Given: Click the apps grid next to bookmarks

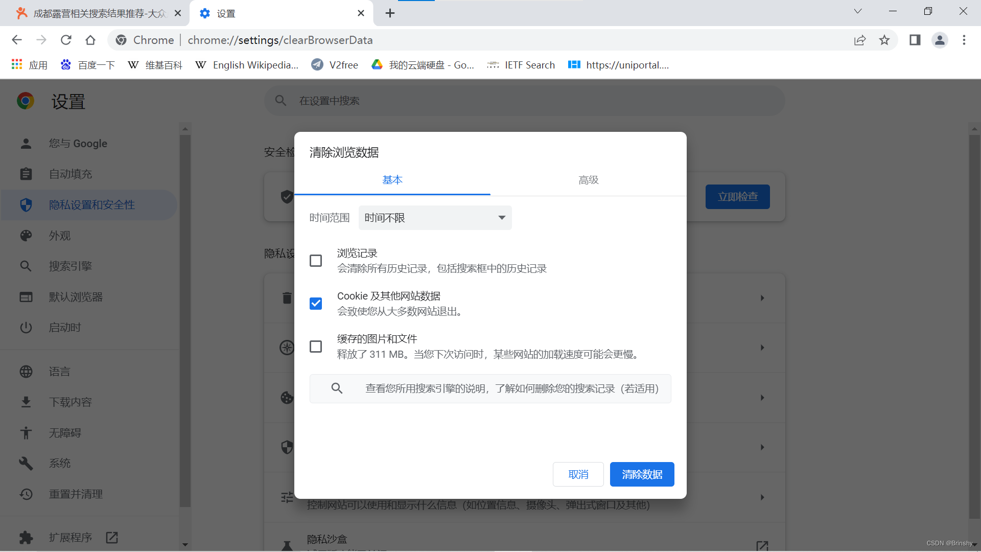Looking at the screenshot, I should 17,64.
